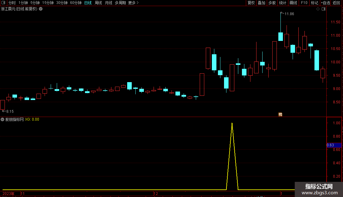The width and height of the screenshot is (343, 197).
Task: Click the 股朋指标网 indicator name
Action: coord(15,119)
